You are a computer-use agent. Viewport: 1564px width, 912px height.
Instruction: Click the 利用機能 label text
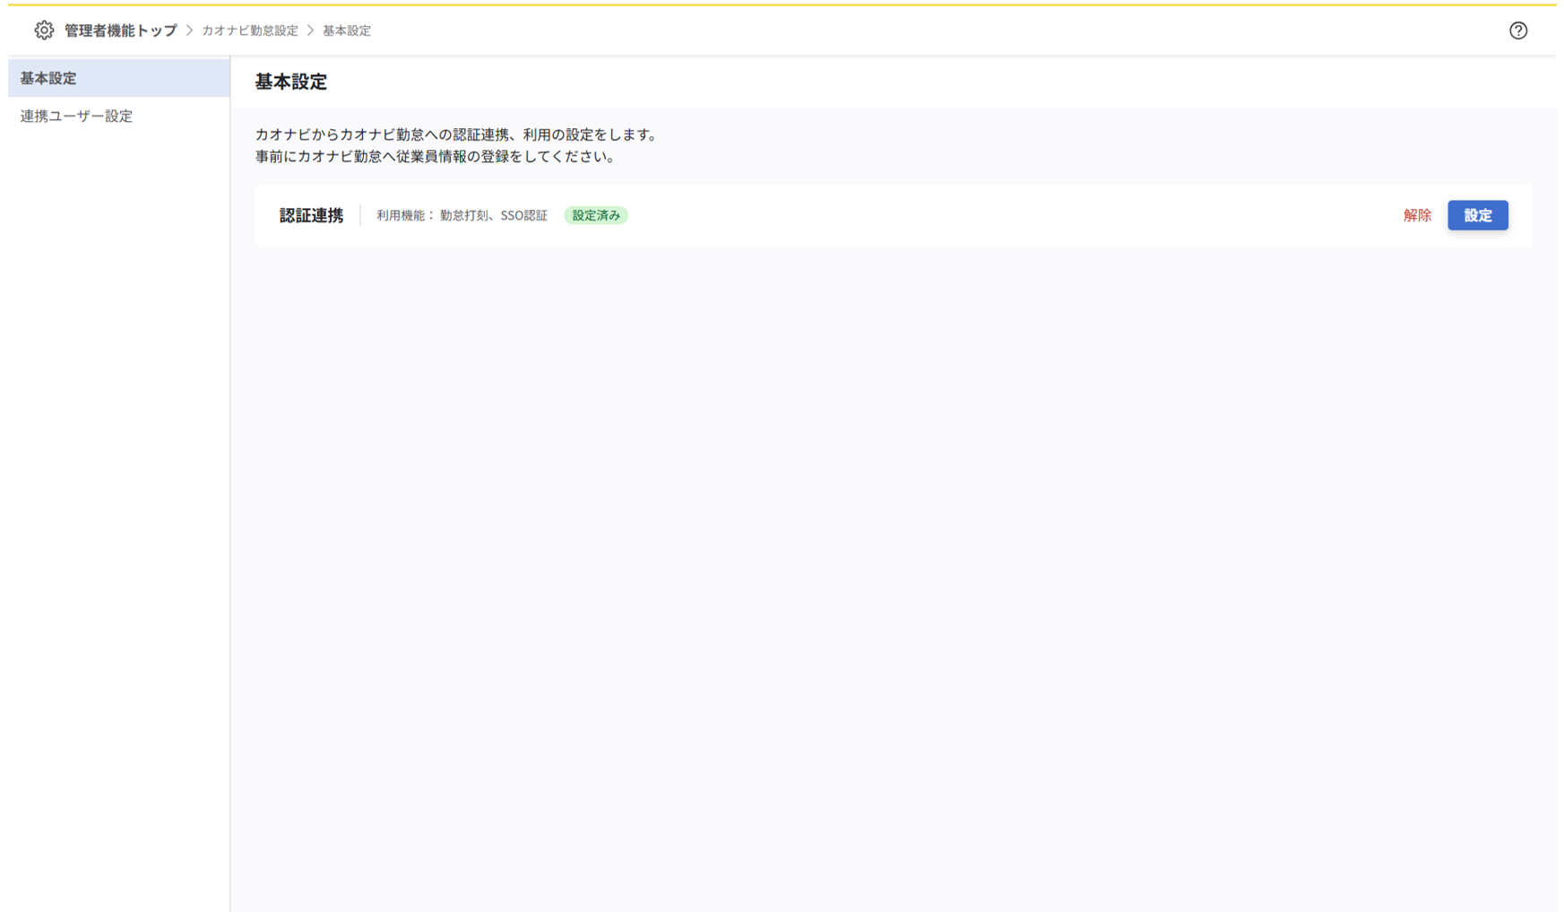(x=404, y=215)
